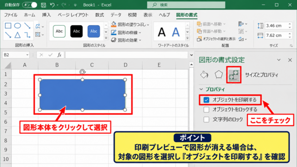Increase shape height with up stepper
The image size is (297, 167).
(x=290, y=24)
